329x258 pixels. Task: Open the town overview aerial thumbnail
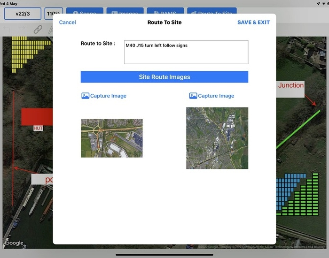pos(217,138)
